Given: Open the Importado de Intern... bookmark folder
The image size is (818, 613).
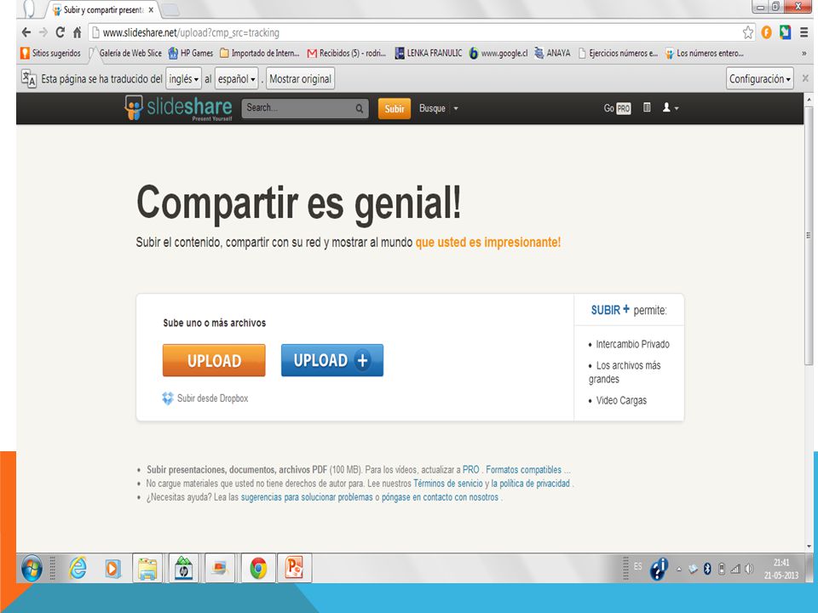Looking at the screenshot, I should click(260, 53).
